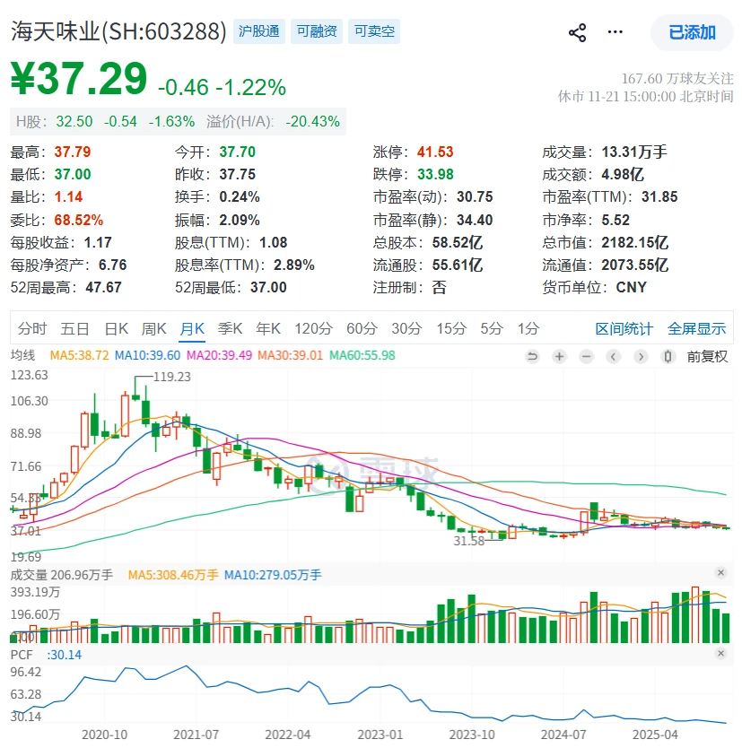This screenshot has height=748, width=742.
Task: Click the MA30:39.01 legend value
Action: pos(290,355)
